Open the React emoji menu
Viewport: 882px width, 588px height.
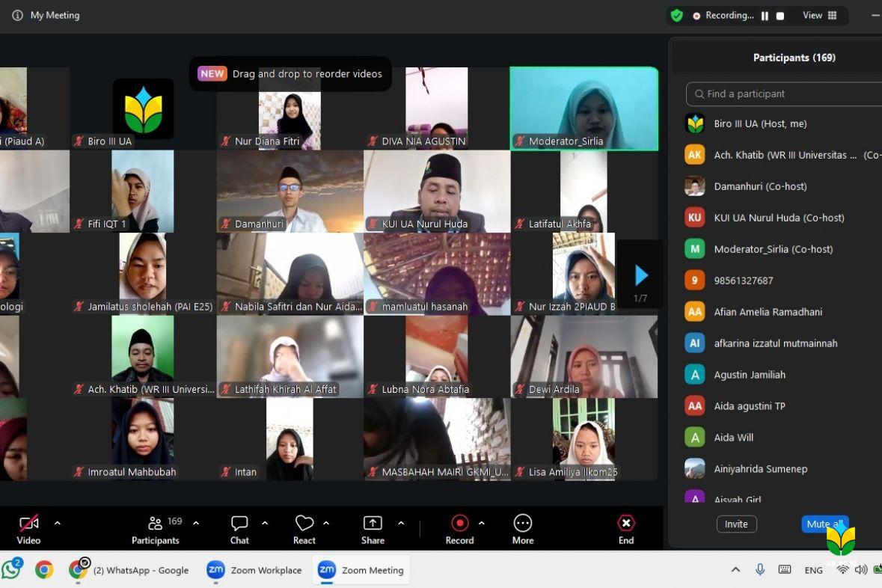[x=304, y=530]
